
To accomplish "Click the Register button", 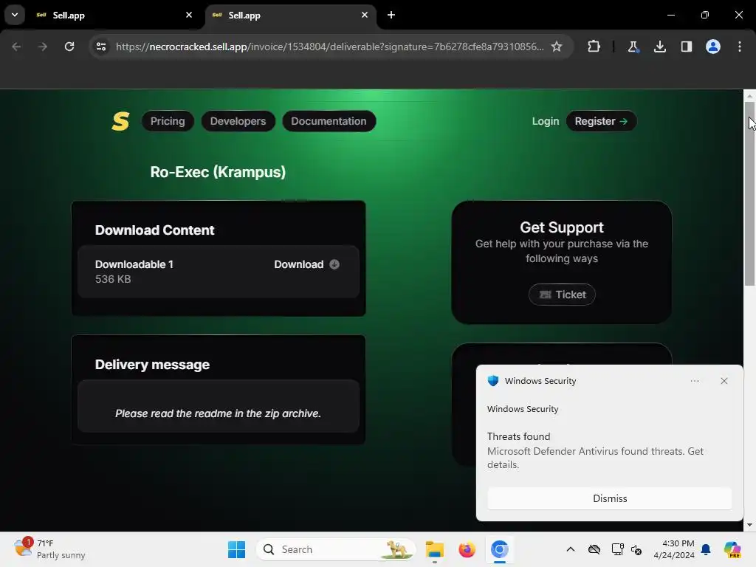I will tap(601, 121).
